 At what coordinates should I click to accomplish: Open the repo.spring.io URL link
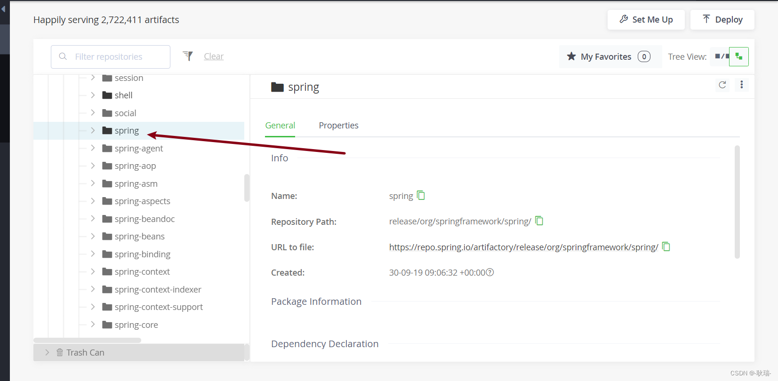pos(523,247)
